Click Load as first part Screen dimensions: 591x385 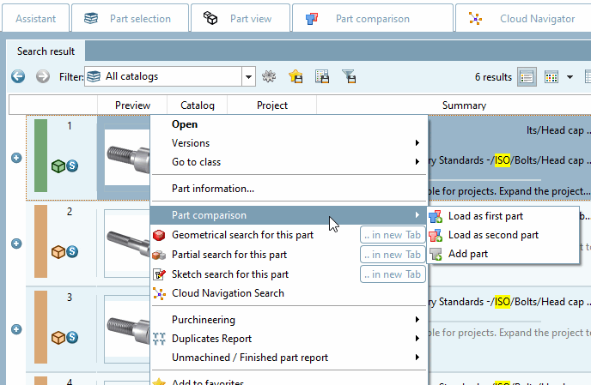pos(485,216)
